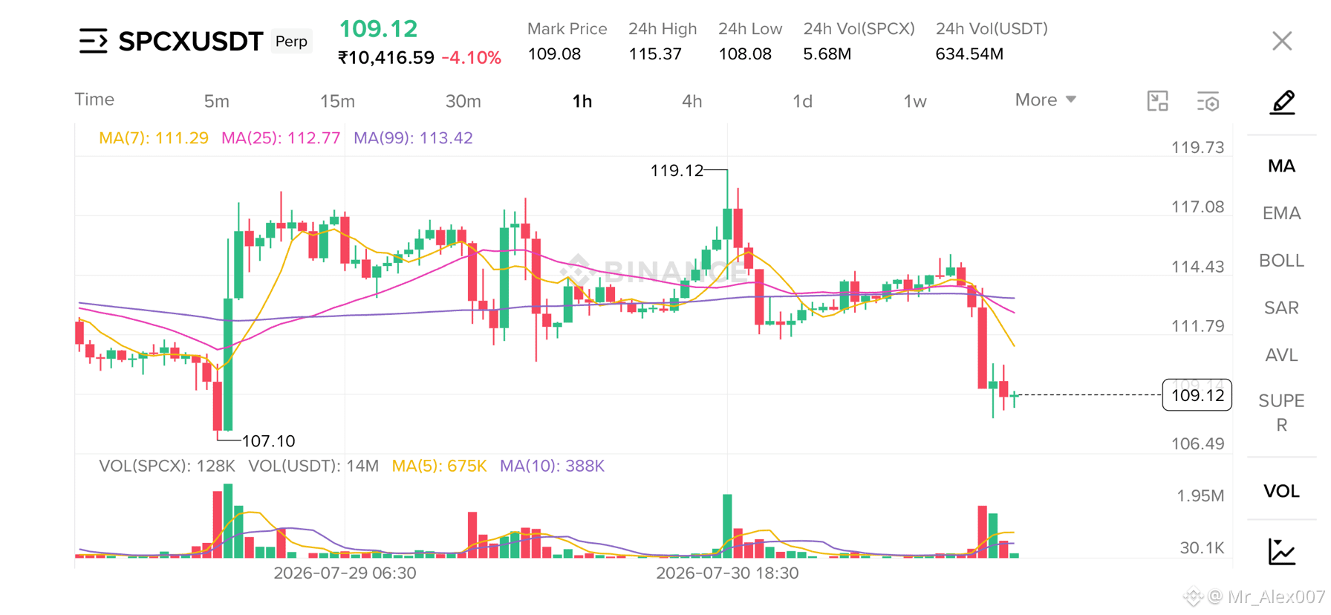Switch to the 4h timeframe

coord(691,101)
